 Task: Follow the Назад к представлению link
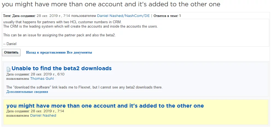46,52
